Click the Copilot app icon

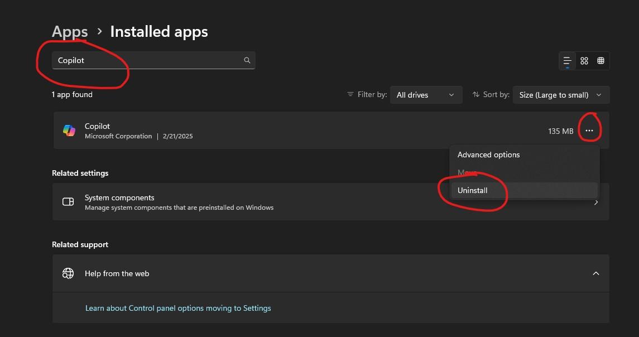69,131
